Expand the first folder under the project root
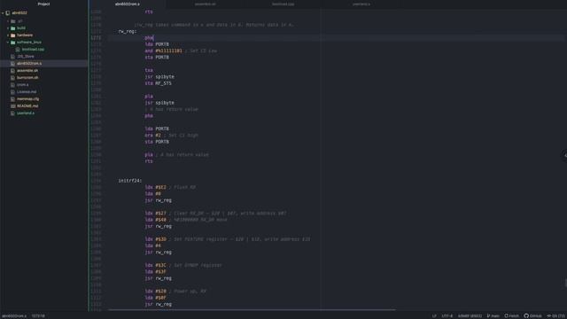This screenshot has width=567, height=319. (x=8, y=21)
